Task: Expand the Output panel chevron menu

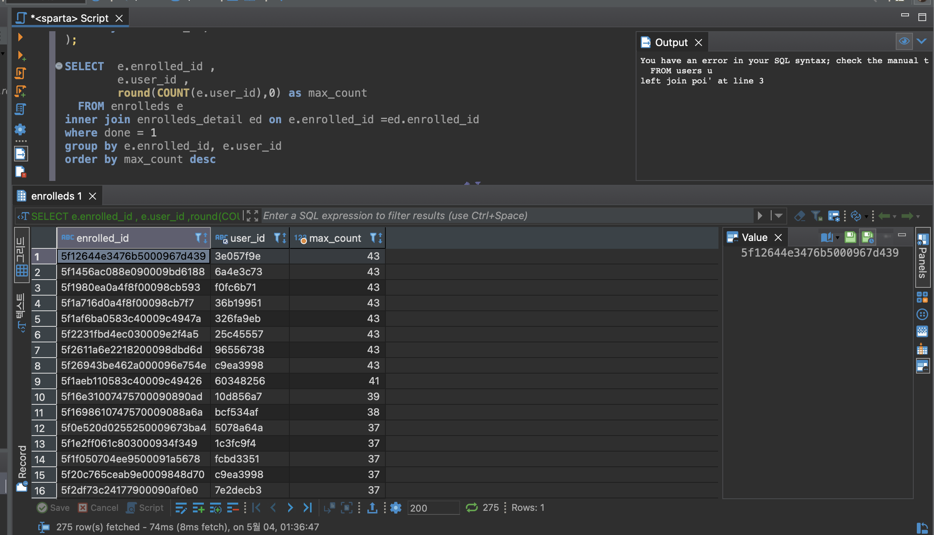Action: [x=922, y=41]
